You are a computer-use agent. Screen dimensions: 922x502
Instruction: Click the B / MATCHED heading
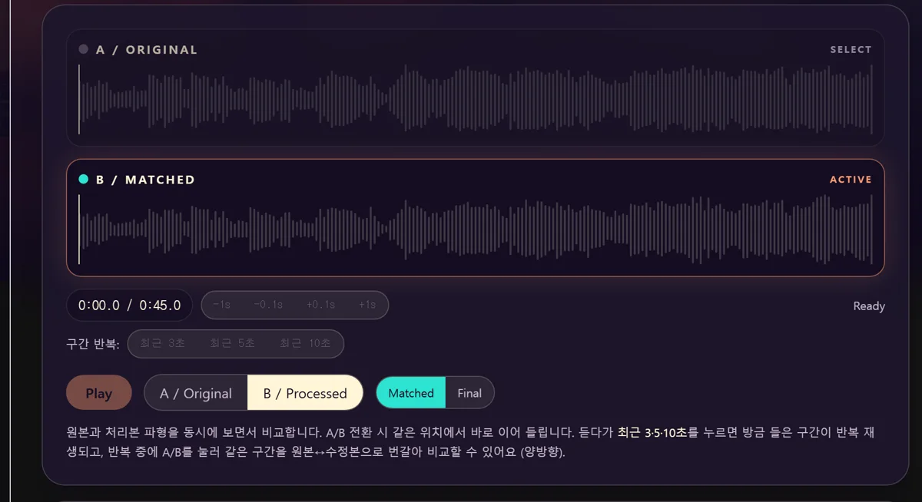coord(145,180)
